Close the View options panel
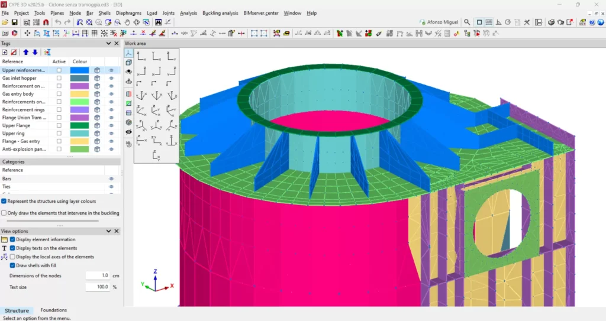The image size is (606, 321). click(x=117, y=231)
